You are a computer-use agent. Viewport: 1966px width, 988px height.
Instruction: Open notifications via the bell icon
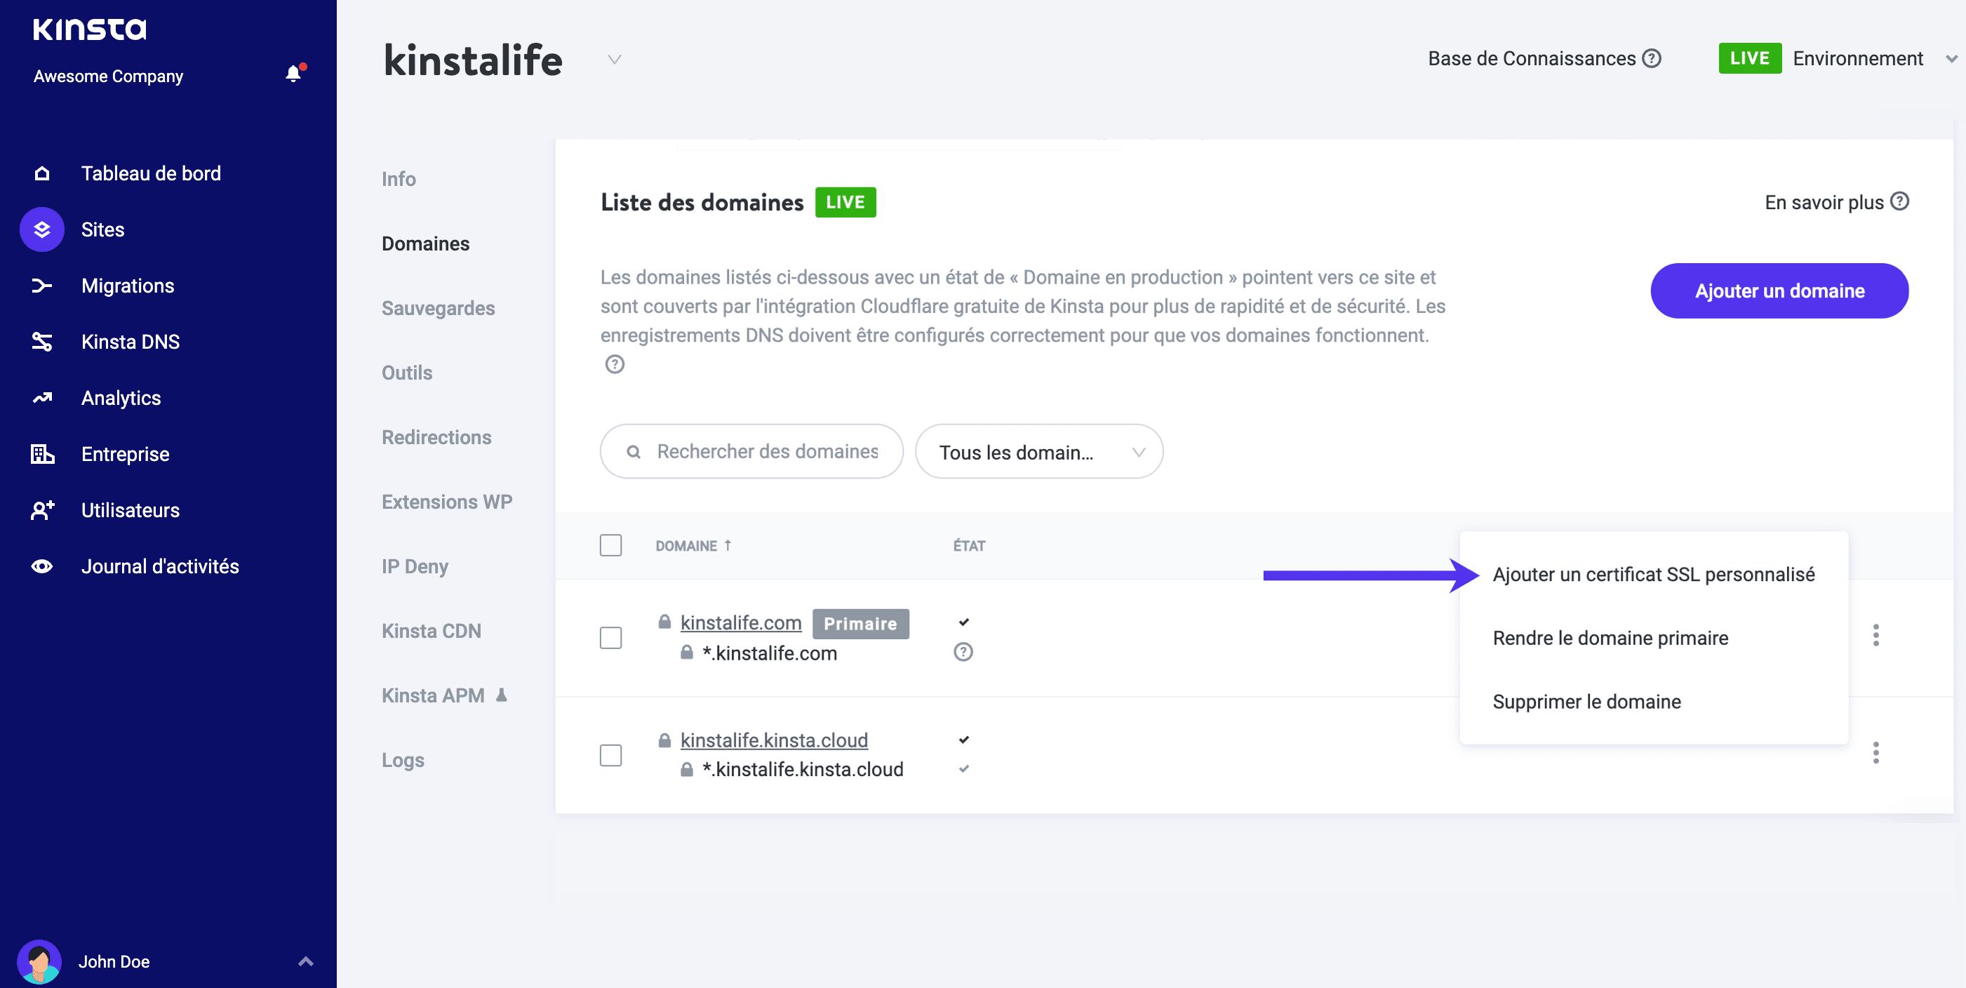(x=293, y=74)
